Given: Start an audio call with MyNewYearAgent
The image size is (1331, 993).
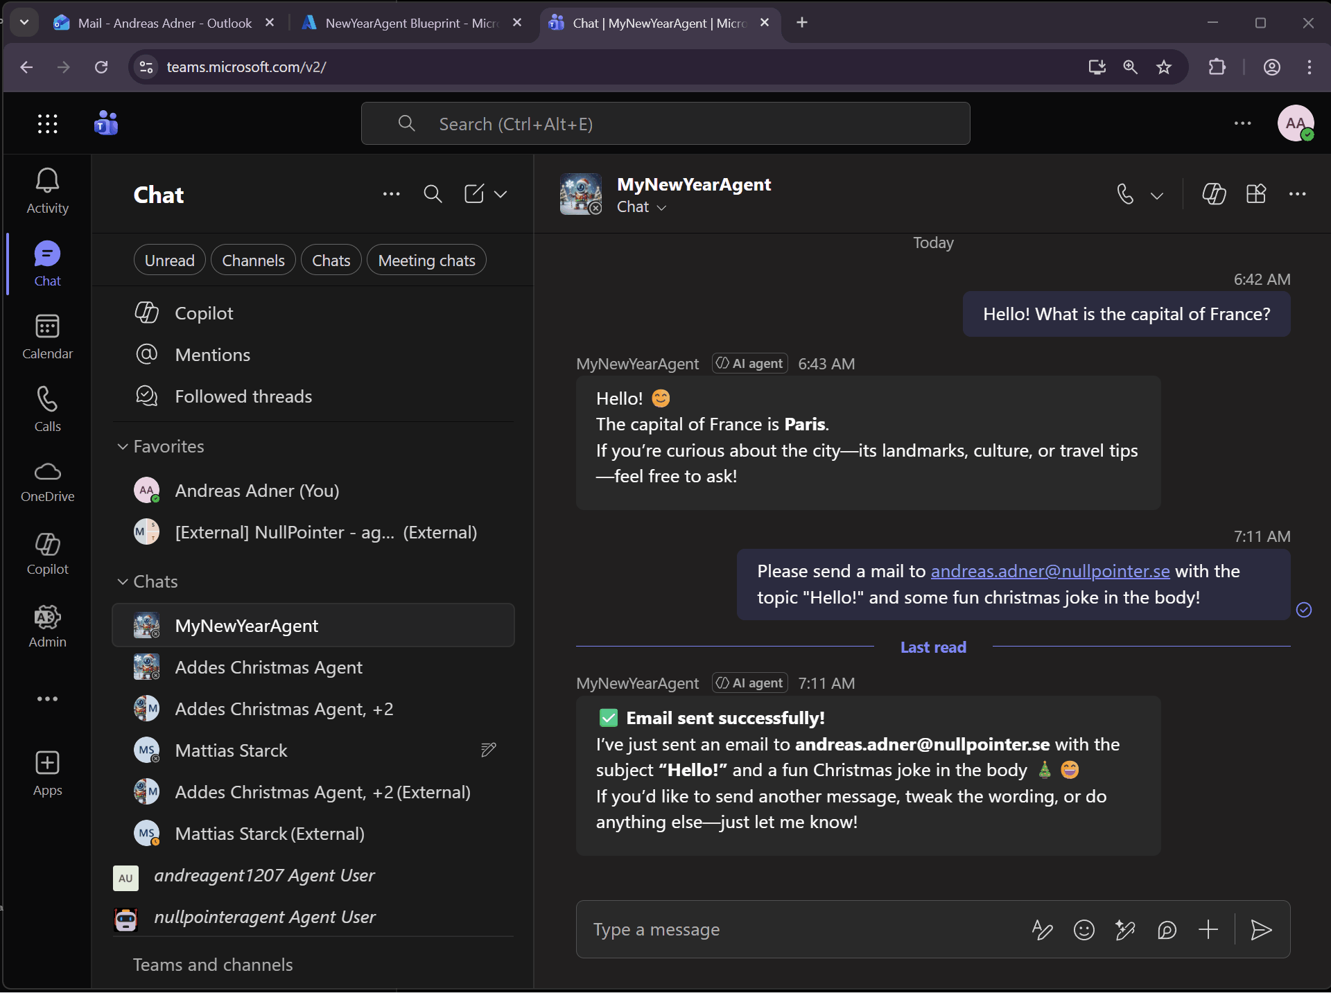Looking at the screenshot, I should coord(1125,195).
